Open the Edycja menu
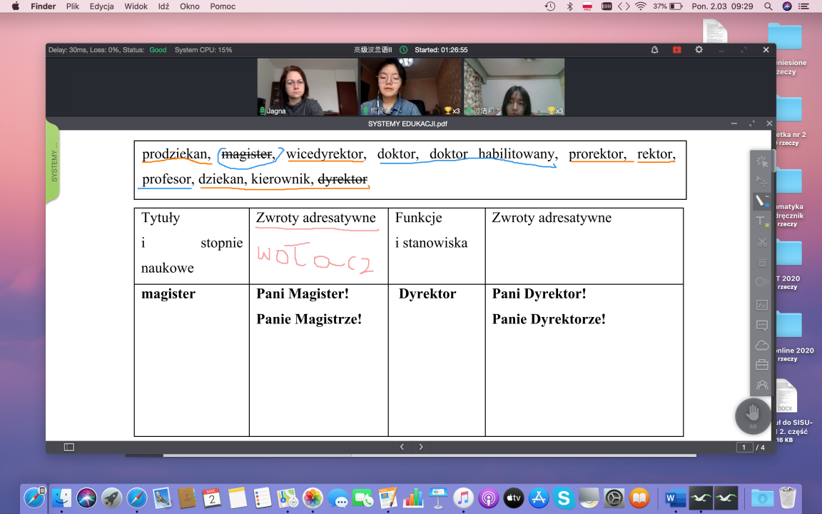 pos(105,6)
